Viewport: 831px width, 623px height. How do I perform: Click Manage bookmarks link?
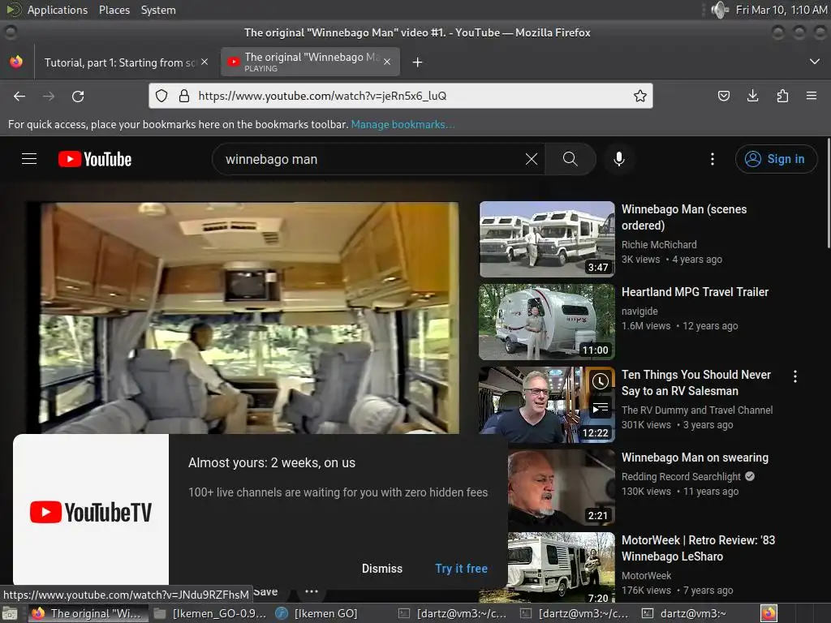(403, 124)
